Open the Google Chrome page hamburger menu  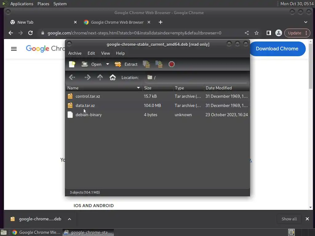click(14, 49)
